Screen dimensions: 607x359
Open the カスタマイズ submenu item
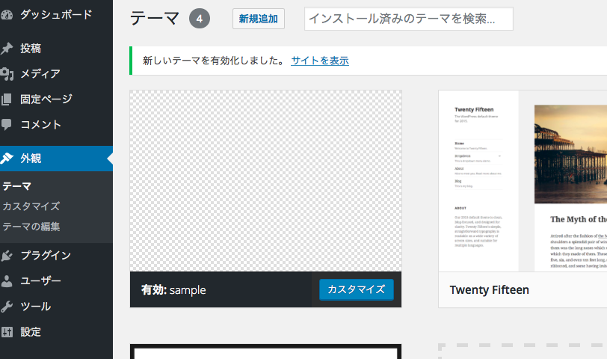(x=31, y=206)
